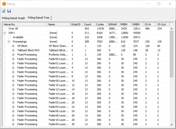Expand the Fixed Processing node
The width and height of the screenshot is (176, 129).
tap(13, 54)
